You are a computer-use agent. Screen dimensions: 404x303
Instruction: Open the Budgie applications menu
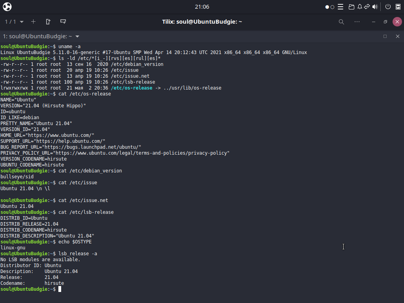[x=7, y=7]
